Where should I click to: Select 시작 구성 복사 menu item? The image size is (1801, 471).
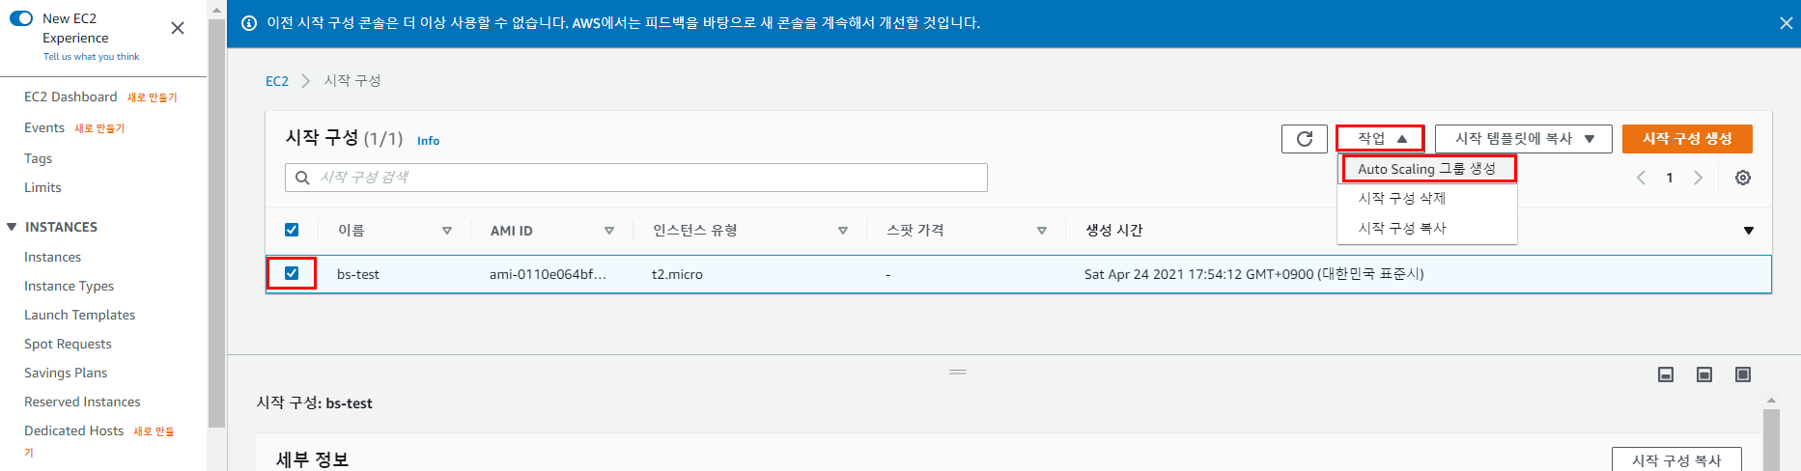(x=1427, y=228)
